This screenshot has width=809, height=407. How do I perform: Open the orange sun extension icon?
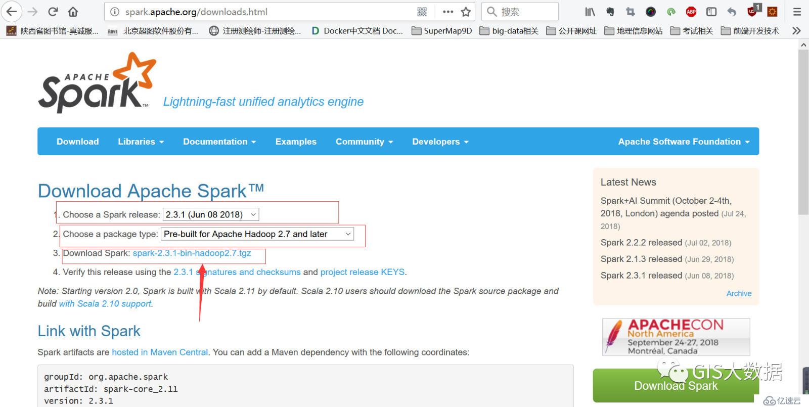click(x=772, y=12)
